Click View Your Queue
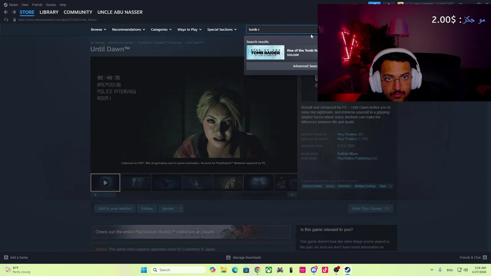Image resolution: width=491 pixels, height=276 pixels. point(370,209)
